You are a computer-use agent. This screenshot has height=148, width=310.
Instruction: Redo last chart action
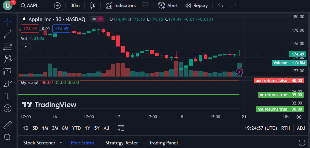click(234, 6)
